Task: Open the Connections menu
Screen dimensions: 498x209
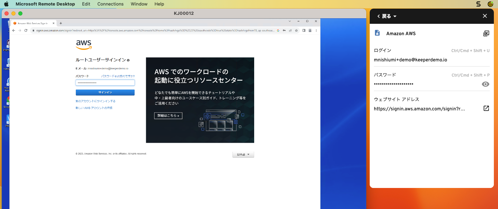Action: (x=110, y=4)
